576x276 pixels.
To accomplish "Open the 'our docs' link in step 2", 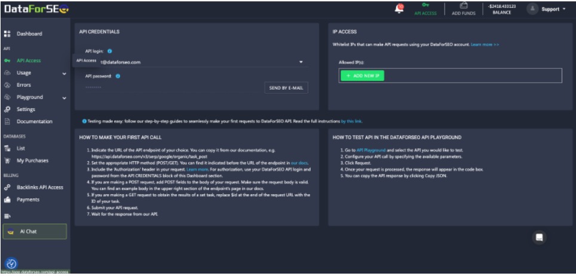I will point(299,163).
